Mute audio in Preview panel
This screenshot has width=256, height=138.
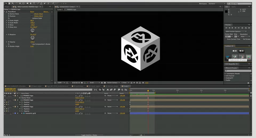[242, 28]
